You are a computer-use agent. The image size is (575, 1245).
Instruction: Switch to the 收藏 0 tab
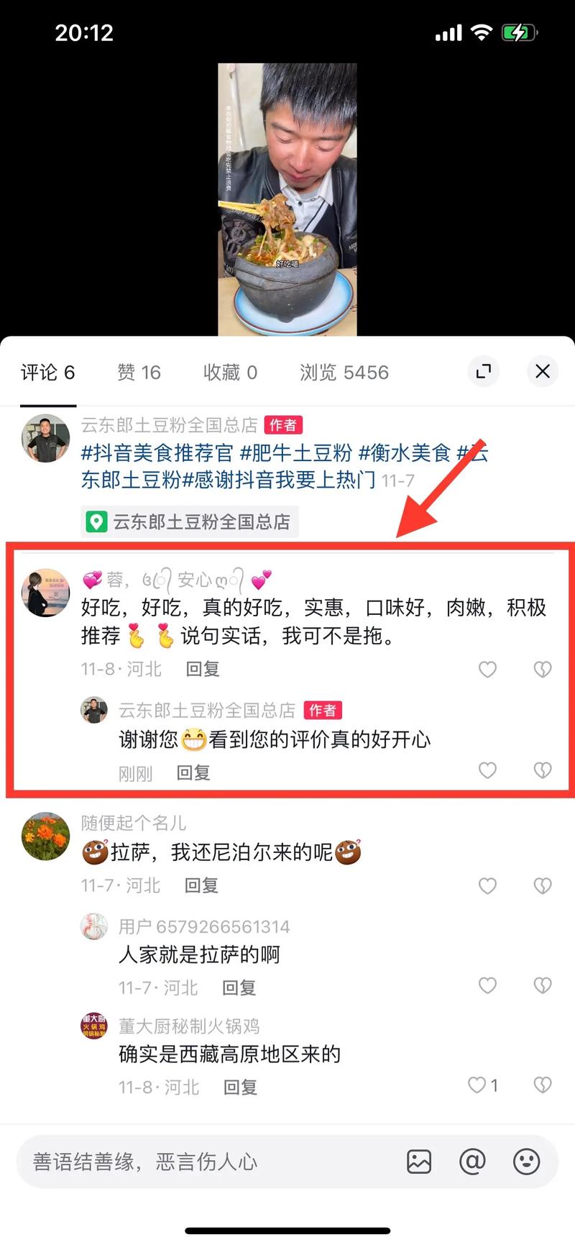tap(230, 373)
